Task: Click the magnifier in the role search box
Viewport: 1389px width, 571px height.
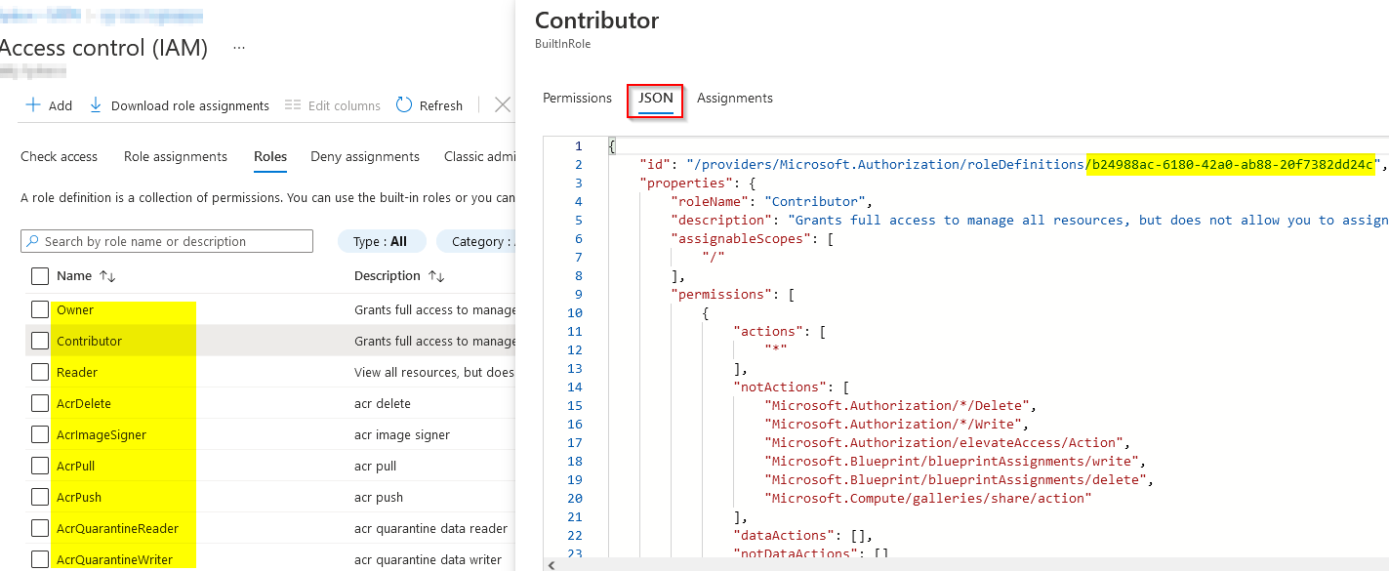Action: tap(32, 240)
